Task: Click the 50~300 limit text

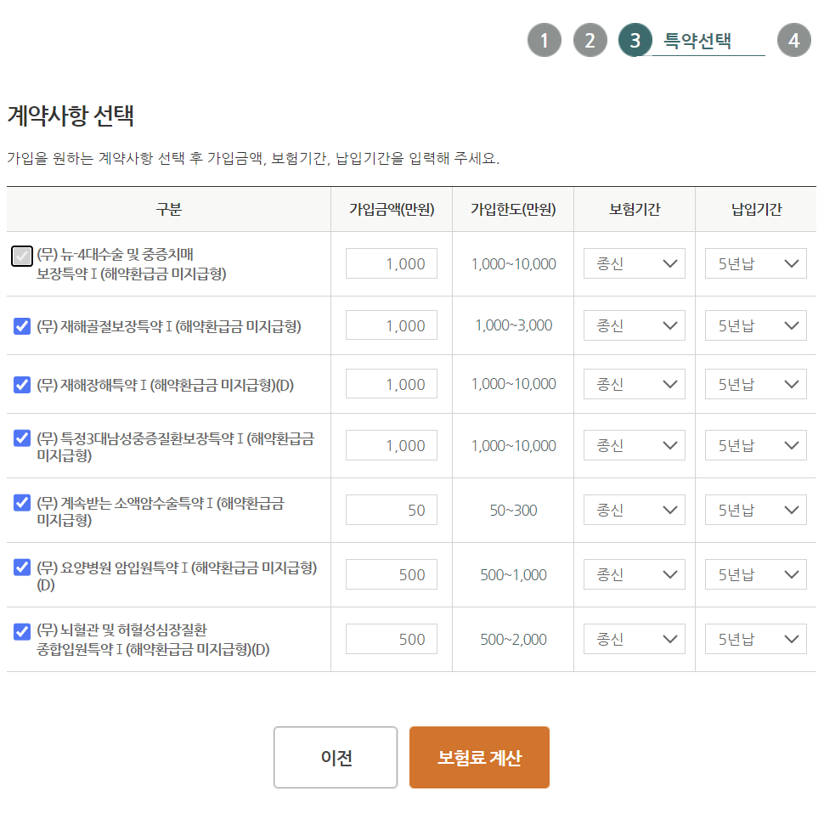Action: click(513, 511)
